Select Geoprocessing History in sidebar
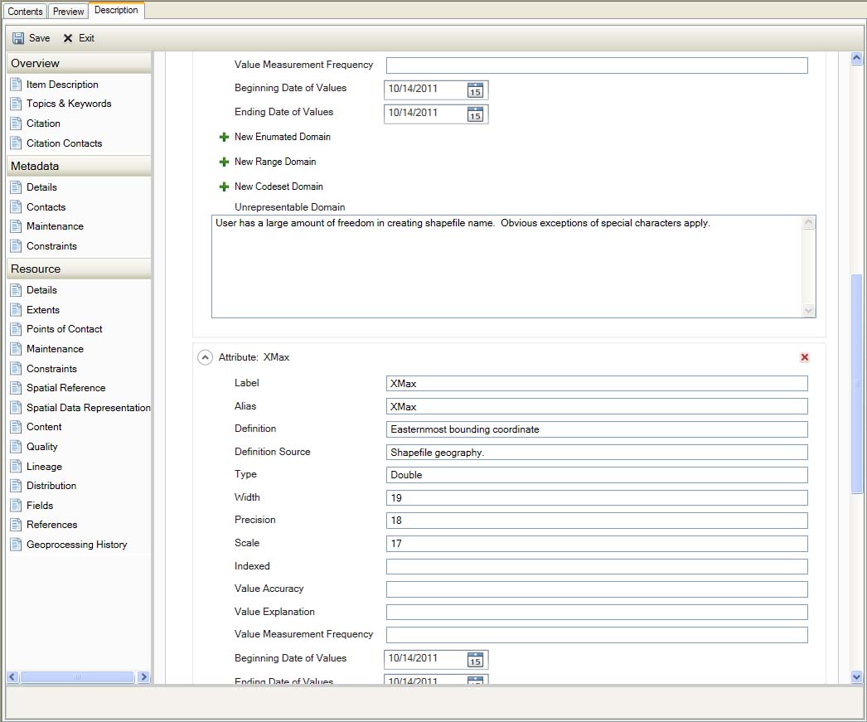 pos(76,545)
